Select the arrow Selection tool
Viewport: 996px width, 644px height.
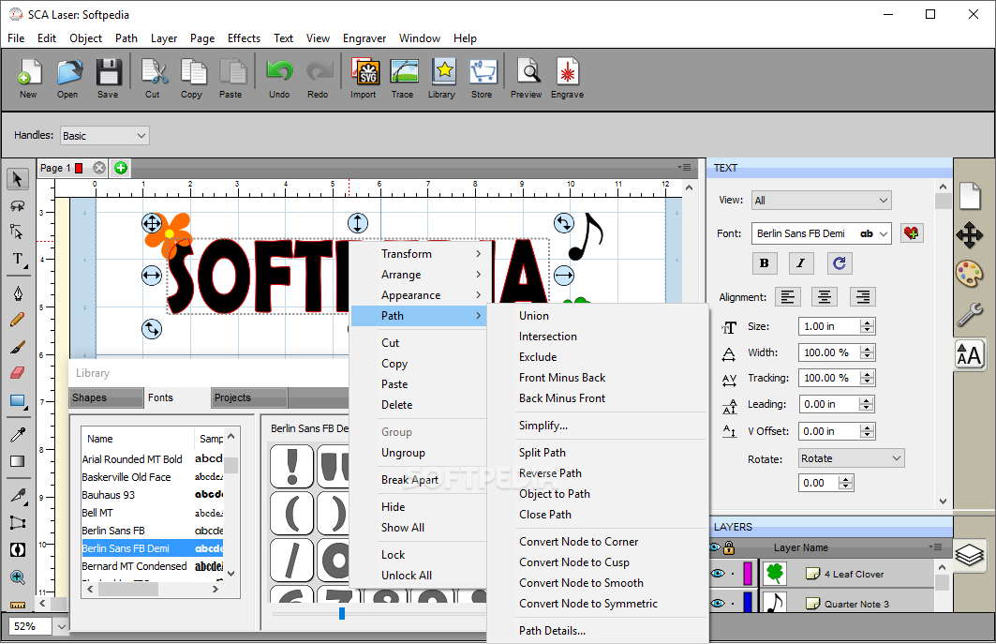click(18, 179)
